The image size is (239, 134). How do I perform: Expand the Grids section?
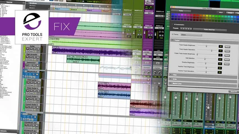[x=171, y=79]
